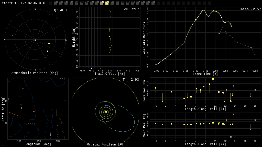Select station square 07 in top bar
The width and height of the screenshot is (262, 147).
point(86,3)
